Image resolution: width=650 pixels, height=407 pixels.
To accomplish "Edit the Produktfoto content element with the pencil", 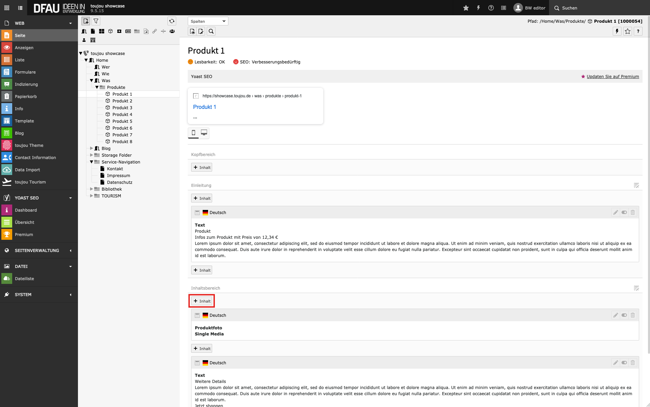I will [x=615, y=315].
